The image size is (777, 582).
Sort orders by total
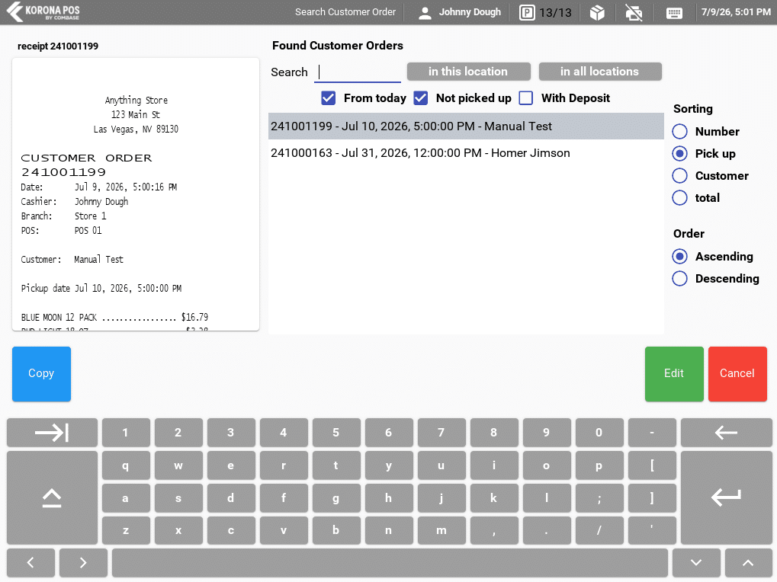point(680,198)
